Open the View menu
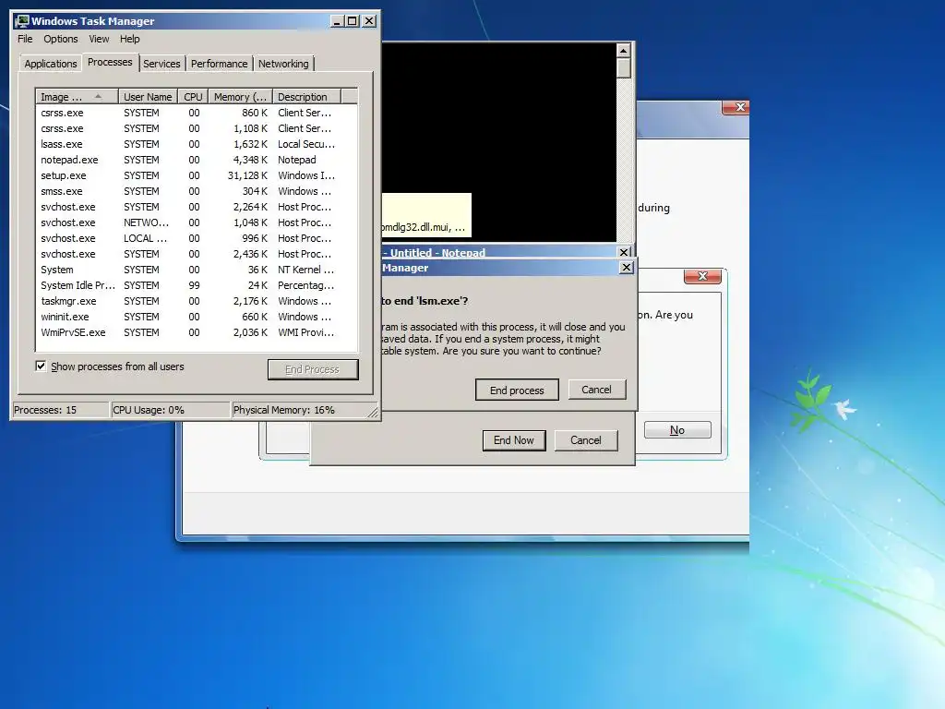 (99, 39)
